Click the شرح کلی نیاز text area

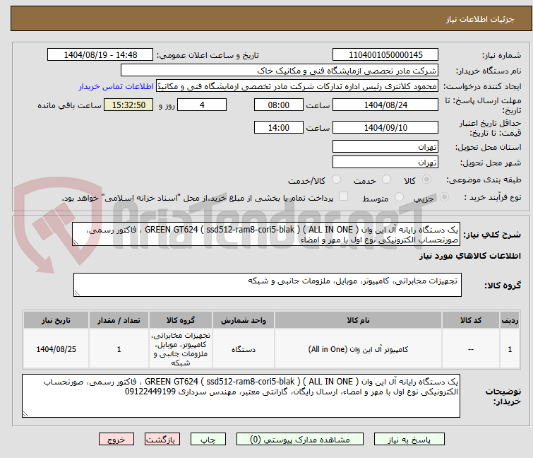pyautogui.click(x=266, y=234)
